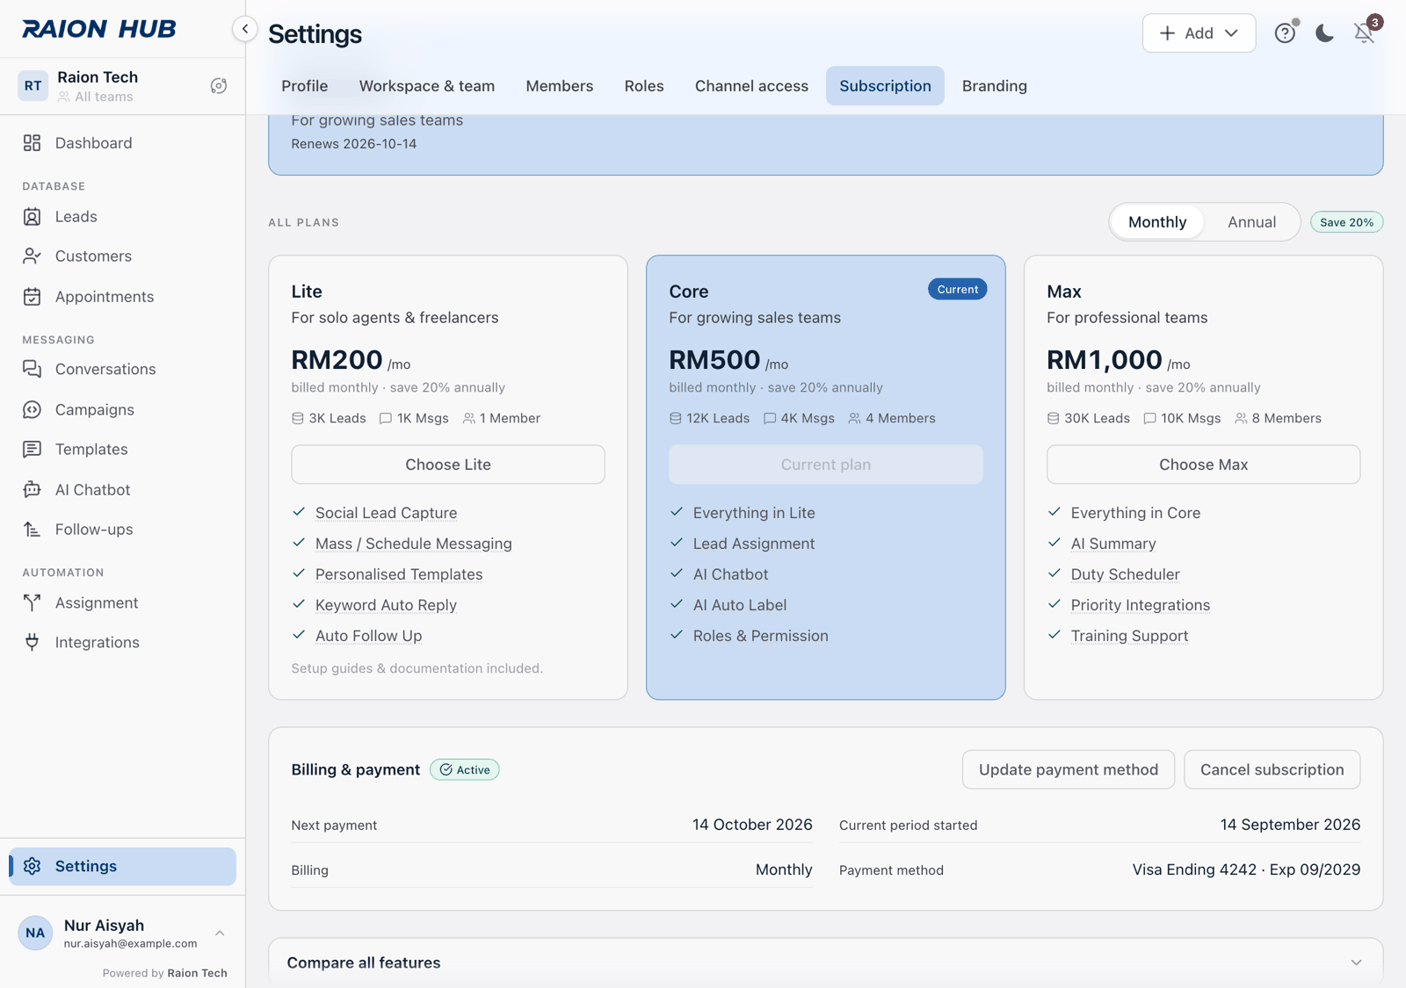Go to the Branding tab
Viewport: 1406px width, 988px height.
994,86
